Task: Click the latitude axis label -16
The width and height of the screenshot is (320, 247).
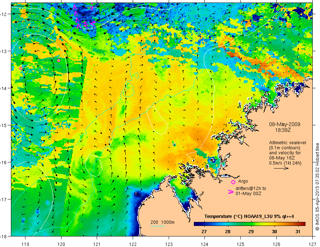Action: click(x=4, y=162)
